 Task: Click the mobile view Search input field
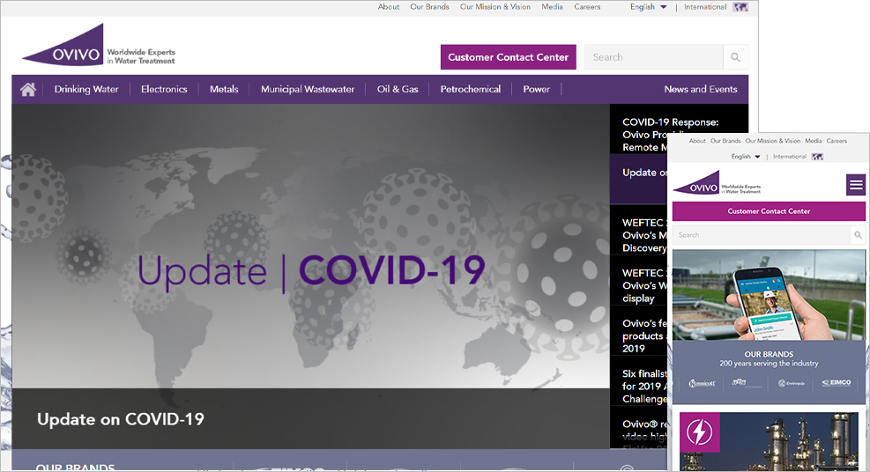point(762,235)
